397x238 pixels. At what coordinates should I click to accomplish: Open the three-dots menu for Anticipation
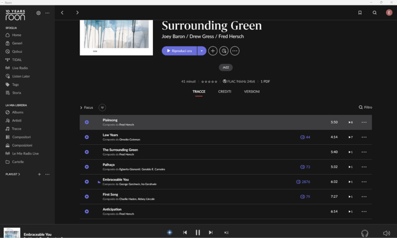coord(364,211)
